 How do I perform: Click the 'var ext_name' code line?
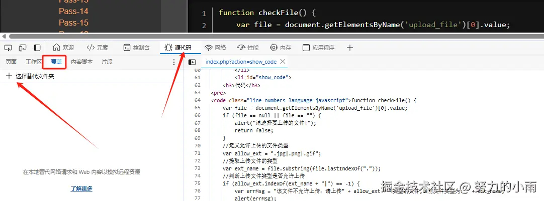(x=302, y=168)
